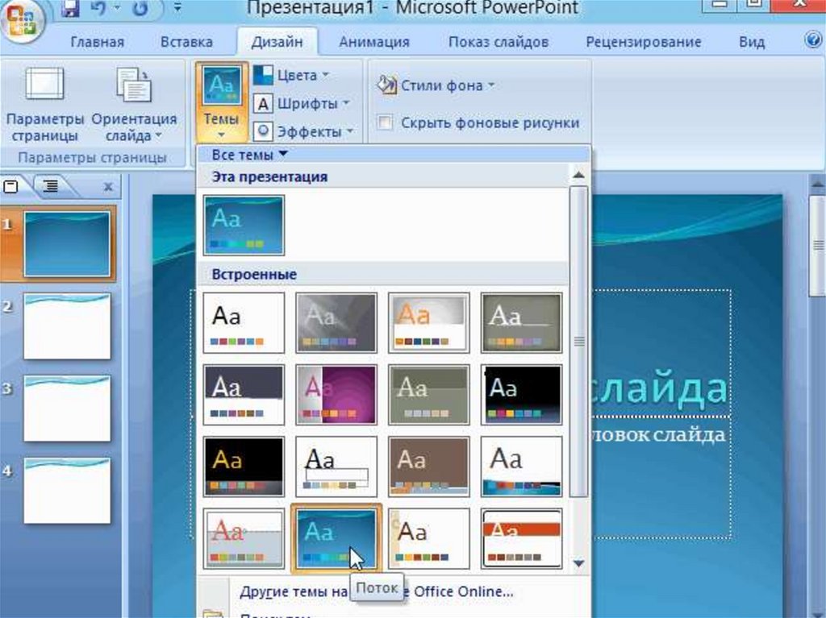This screenshot has width=826, height=618.
Task: Apply the theme with orange Aa
Action: coord(429,322)
